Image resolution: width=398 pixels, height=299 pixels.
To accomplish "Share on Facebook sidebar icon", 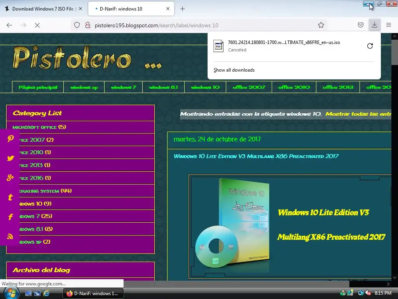I will 10,216.
